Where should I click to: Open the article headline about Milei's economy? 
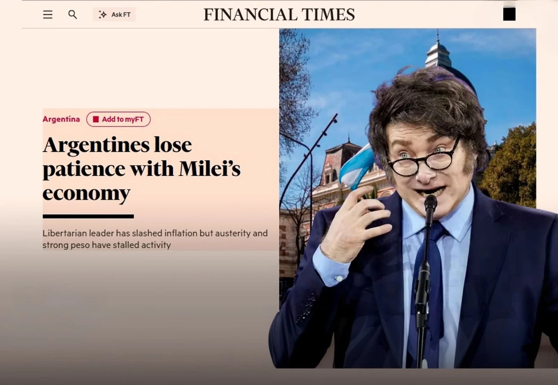tap(142, 169)
